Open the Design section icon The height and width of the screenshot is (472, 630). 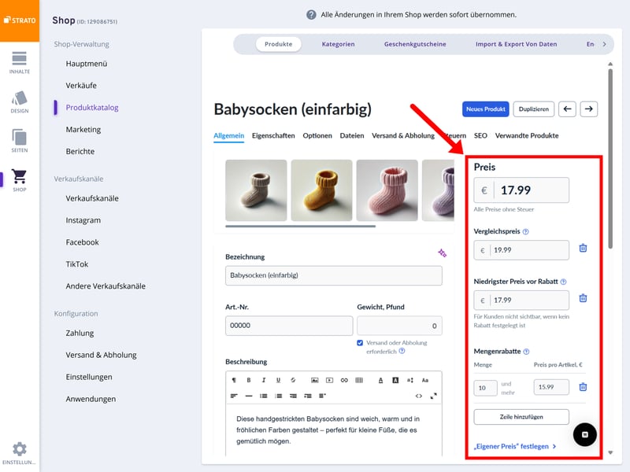[x=19, y=102]
